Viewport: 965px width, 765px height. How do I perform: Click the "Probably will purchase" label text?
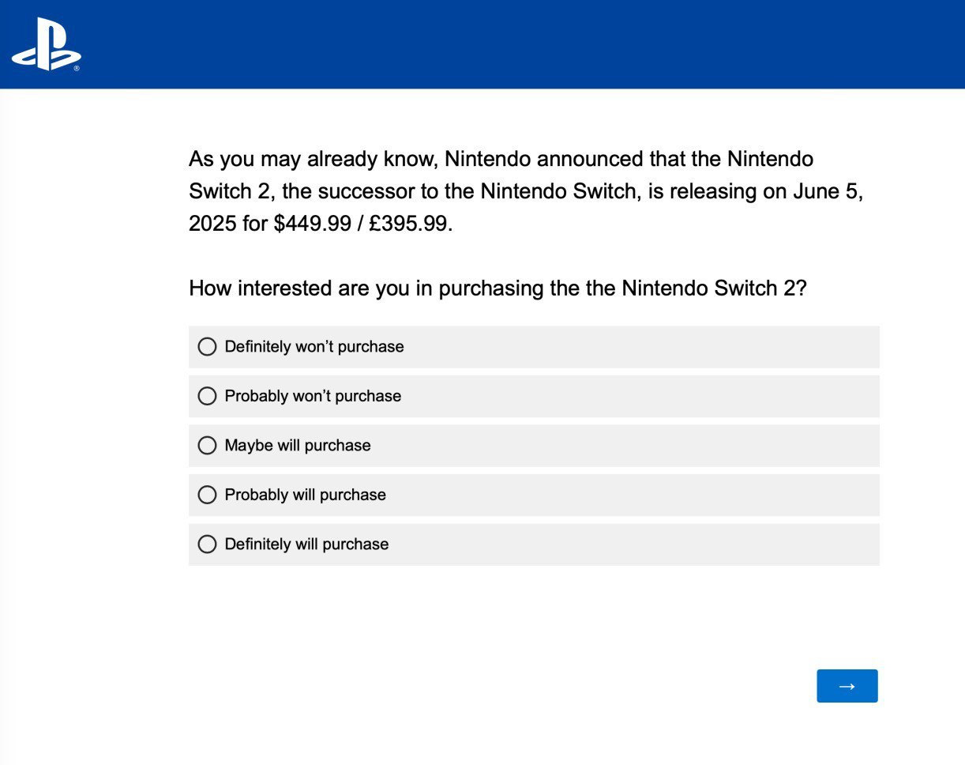pos(305,495)
